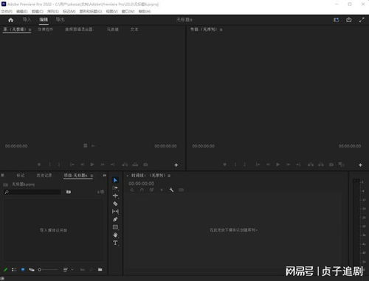Click the folder icon beside project search field
Image resolution: width=369 pixels, height=281 pixels.
pos(69,192)
